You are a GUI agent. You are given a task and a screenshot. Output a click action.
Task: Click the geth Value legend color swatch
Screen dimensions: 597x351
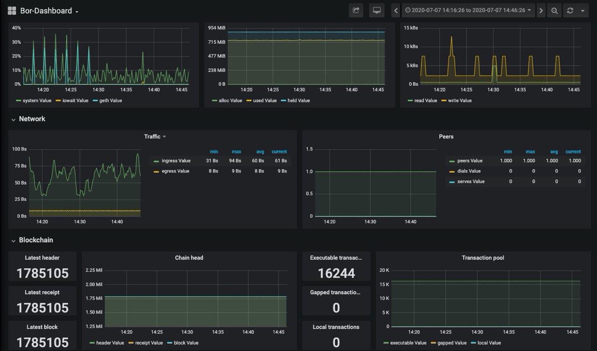(96, 101)
